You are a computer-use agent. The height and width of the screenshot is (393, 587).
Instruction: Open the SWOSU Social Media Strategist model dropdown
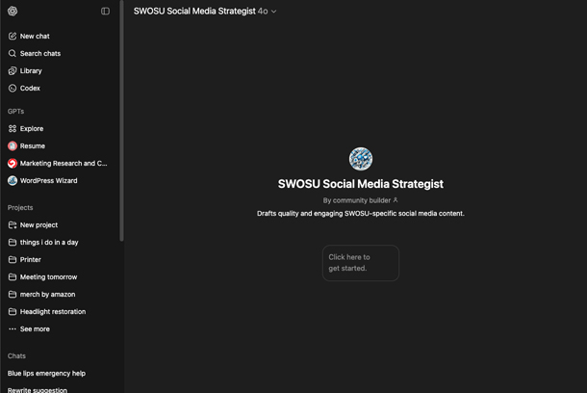(205, 12)
